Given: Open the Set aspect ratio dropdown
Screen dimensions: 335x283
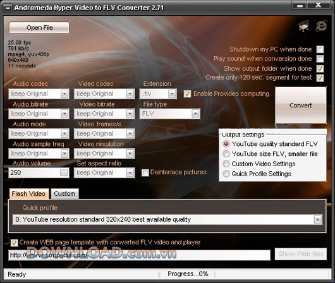Looking at the screenshot, I should [x=130, y=172].
